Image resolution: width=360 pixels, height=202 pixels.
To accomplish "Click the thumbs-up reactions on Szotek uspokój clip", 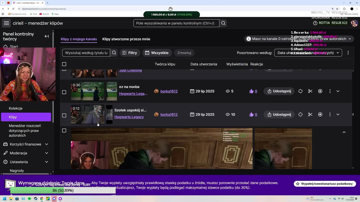I will point(253,114).
